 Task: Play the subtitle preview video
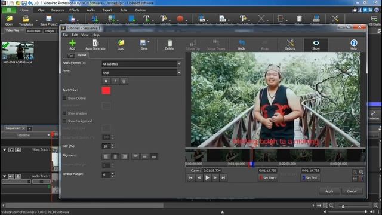coord(207,178)
